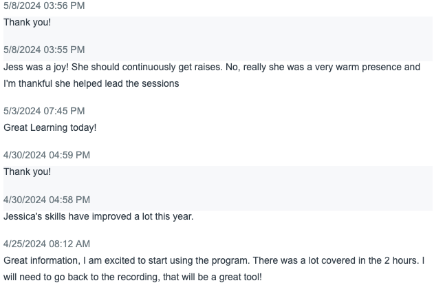
Task: Click the text "She should continuously get raises"
Action: coord(144,67)
